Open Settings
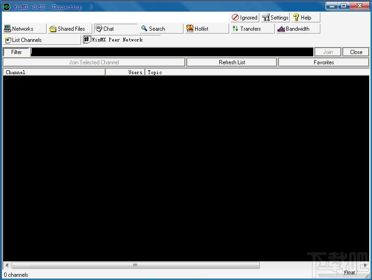This screenshot has height=280, width=372. pyautogui.click(x=276, y=18)
